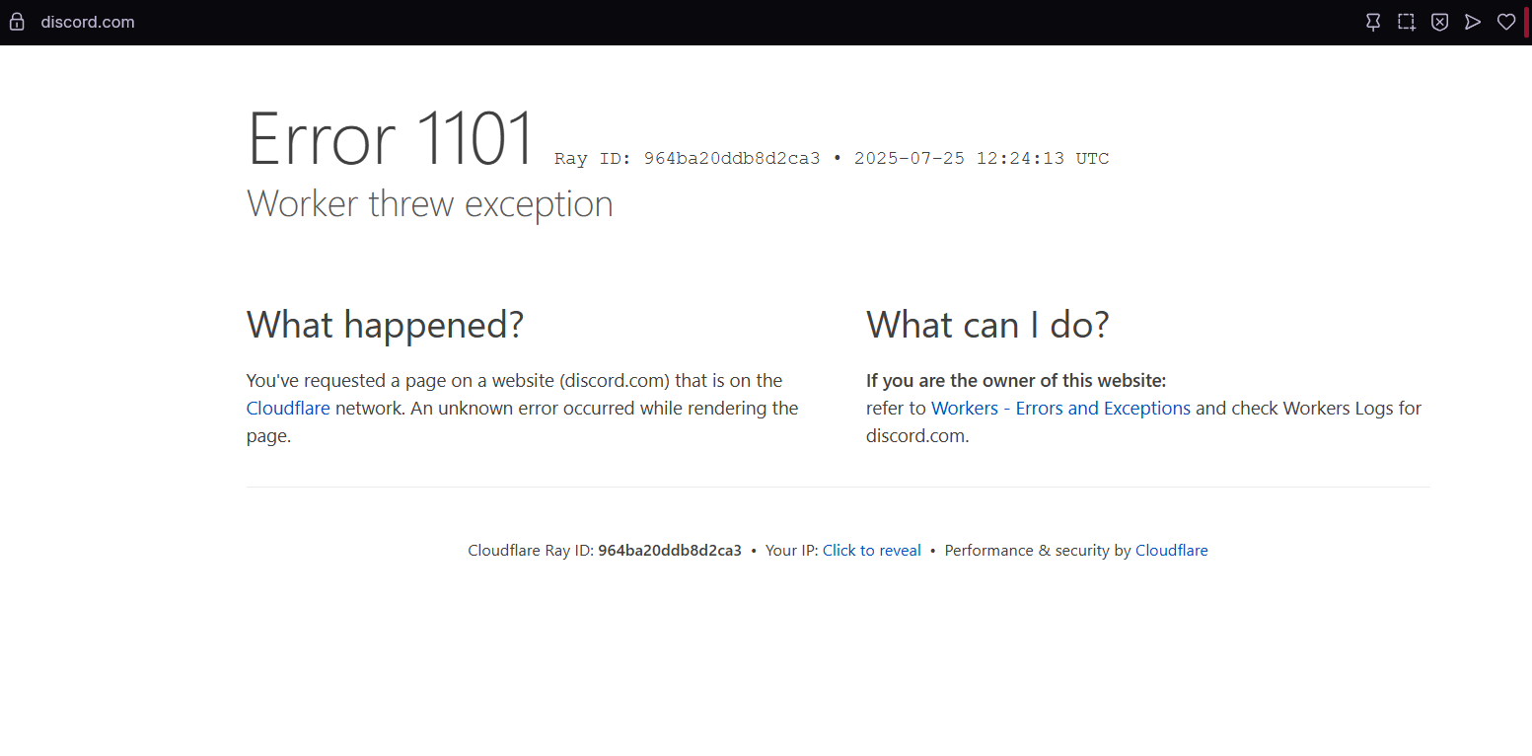Select the discord.com URL in the address bar
Viewport: 1532px width, 756px height.
coord(88,22)
